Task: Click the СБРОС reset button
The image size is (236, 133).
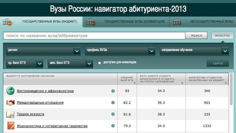Action: pyautogui.click(x=218, y=63)
